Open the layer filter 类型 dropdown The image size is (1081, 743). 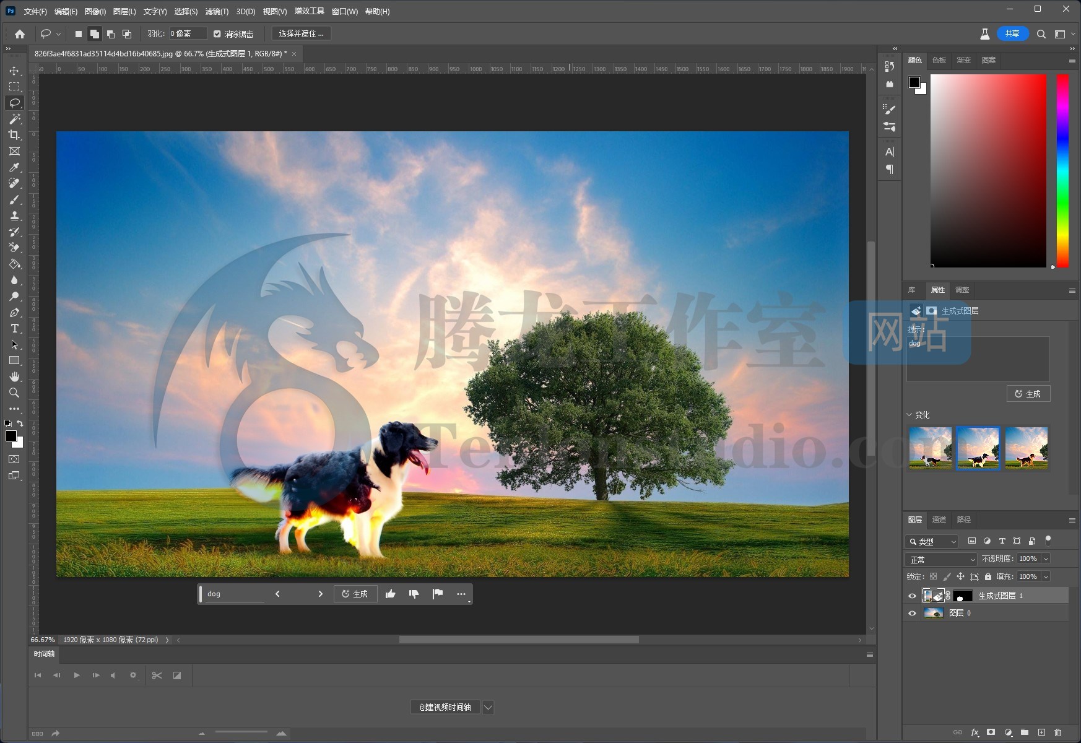tap(932, 541)
